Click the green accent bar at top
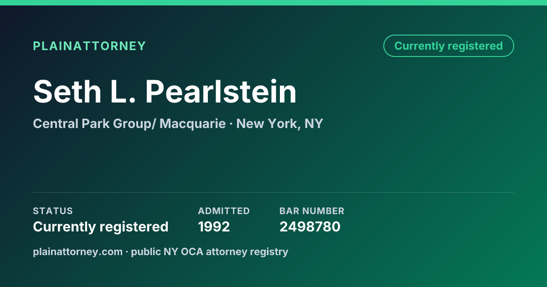 click(273, 3)
